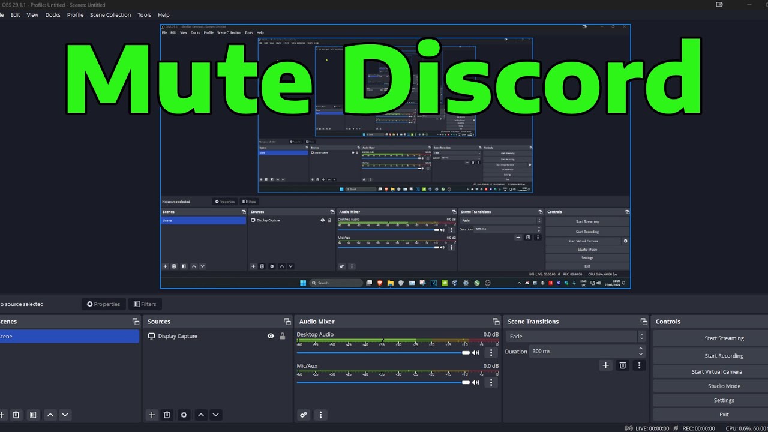Open the Docks menu
Image resolution: width=768 pixels, height=432 pixels.
pos(53,15)
